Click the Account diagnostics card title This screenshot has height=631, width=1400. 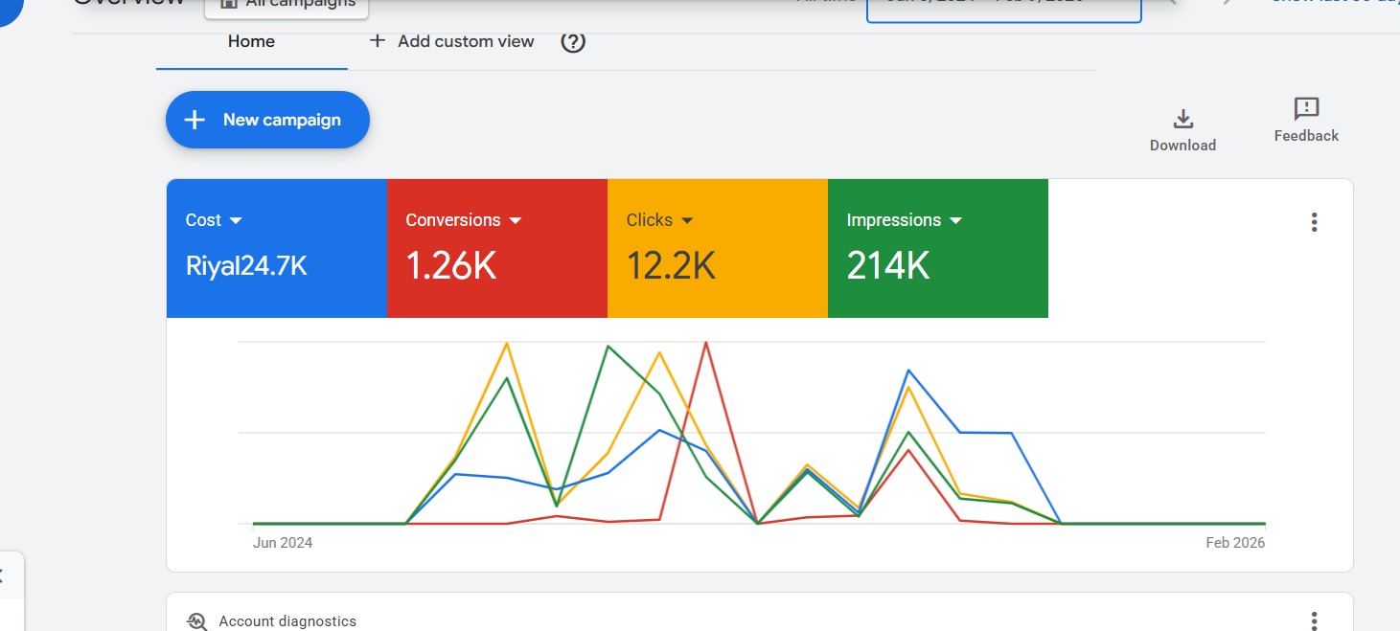287,621
